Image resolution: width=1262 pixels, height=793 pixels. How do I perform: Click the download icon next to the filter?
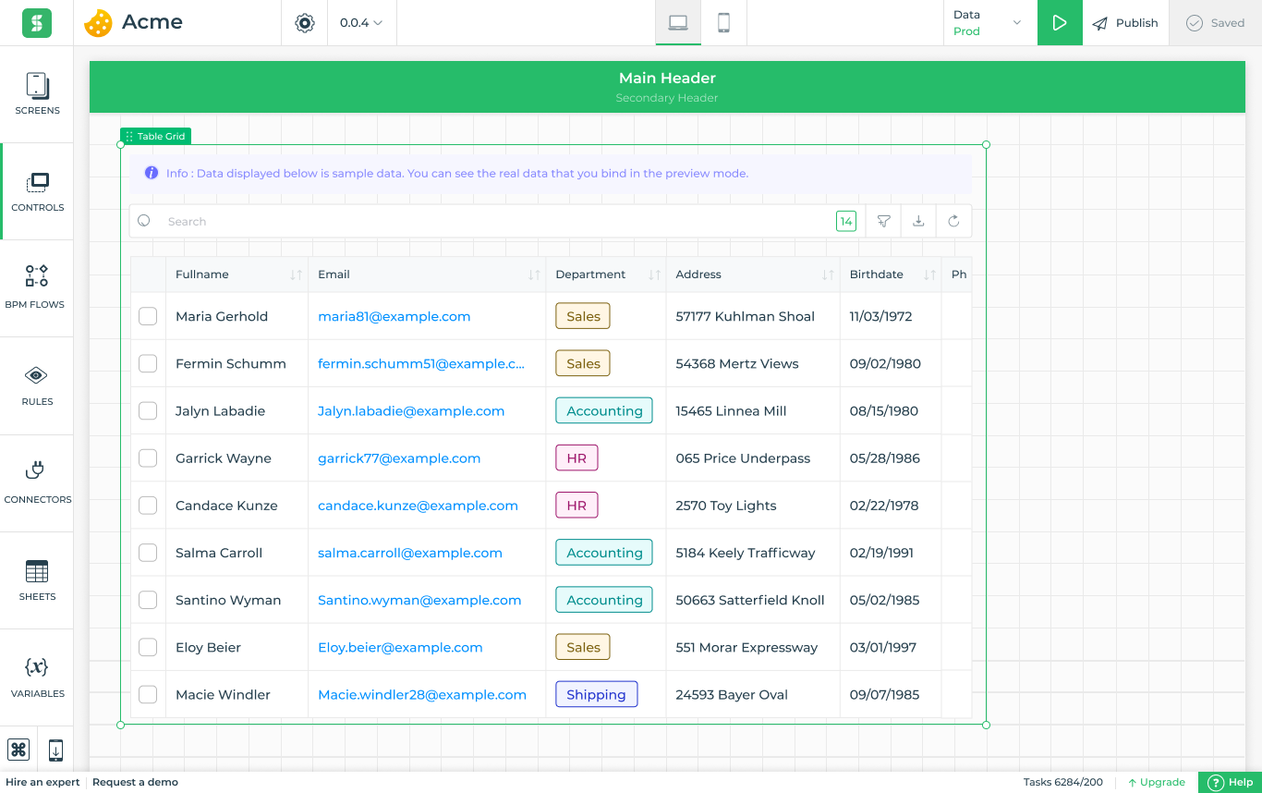917,221
